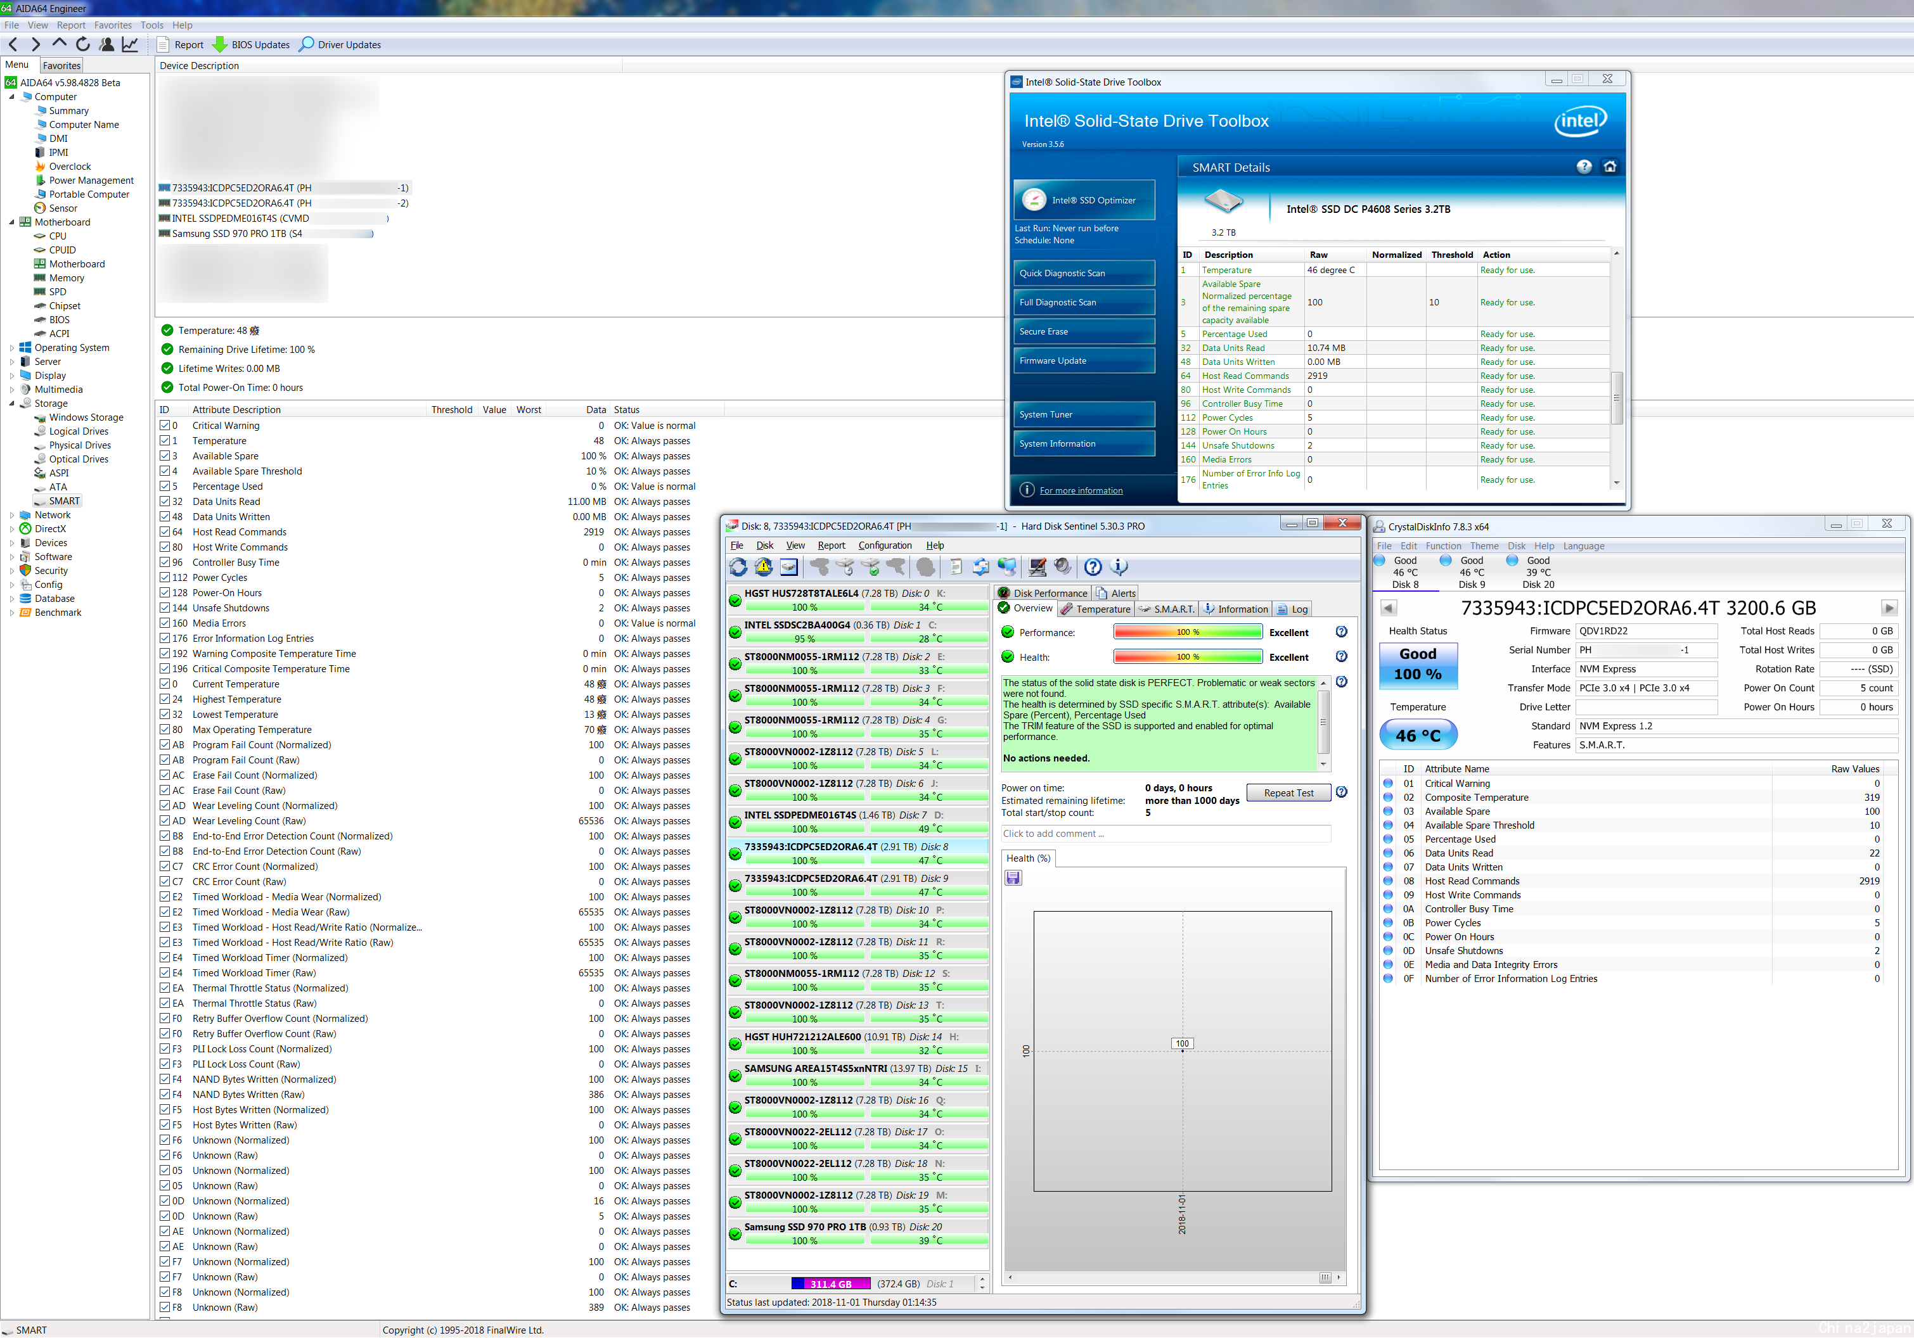Click CrystalDiskInfo previous disk arrow

click(x=1388, y=608)
